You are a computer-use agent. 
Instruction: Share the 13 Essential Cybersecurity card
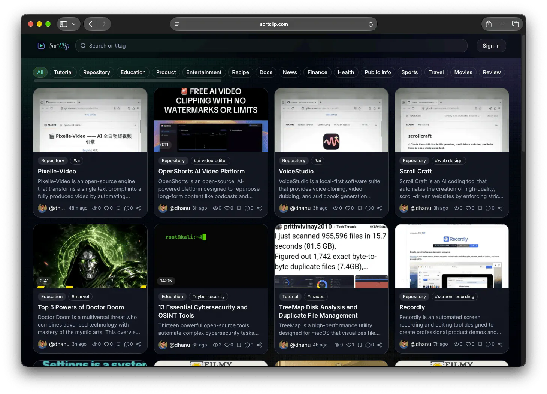pos(259,345)
